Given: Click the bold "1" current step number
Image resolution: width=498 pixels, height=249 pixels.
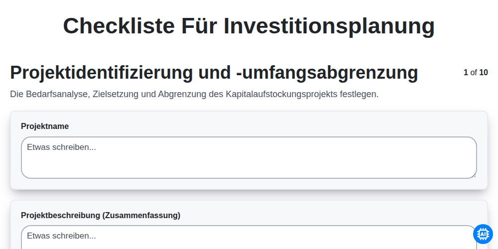Looking at the screenshot, I should coord(466,72).
